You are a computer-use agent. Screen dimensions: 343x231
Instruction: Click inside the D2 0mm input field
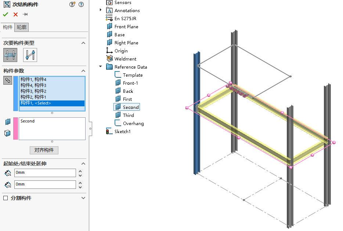(44, 184)
